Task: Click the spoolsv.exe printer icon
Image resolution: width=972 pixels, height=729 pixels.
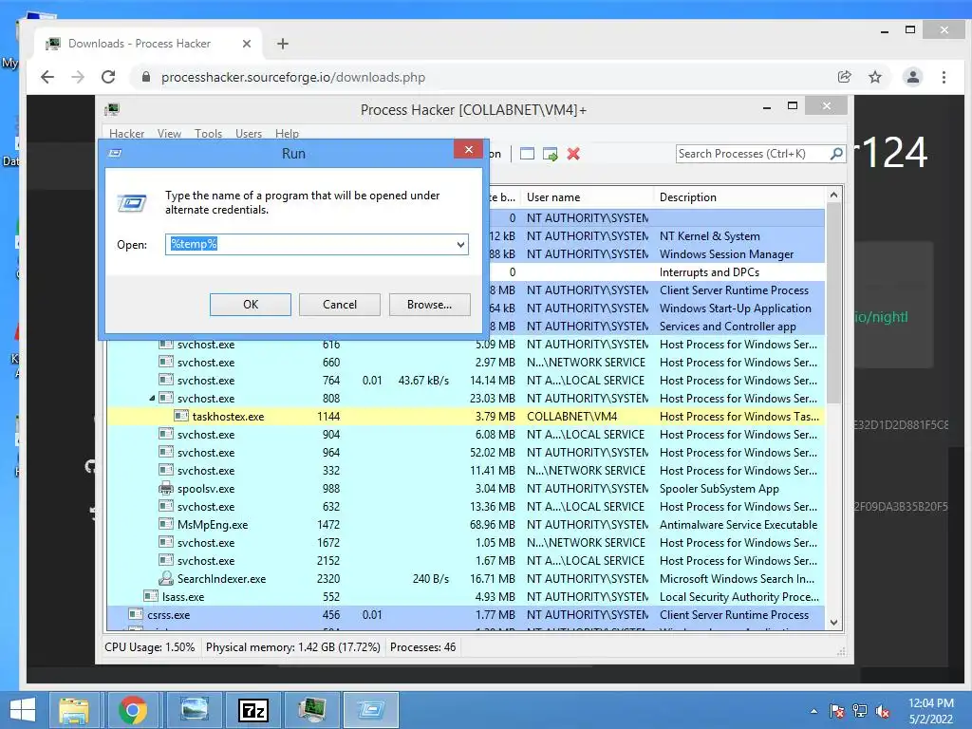Action: [x=165, y=489]
